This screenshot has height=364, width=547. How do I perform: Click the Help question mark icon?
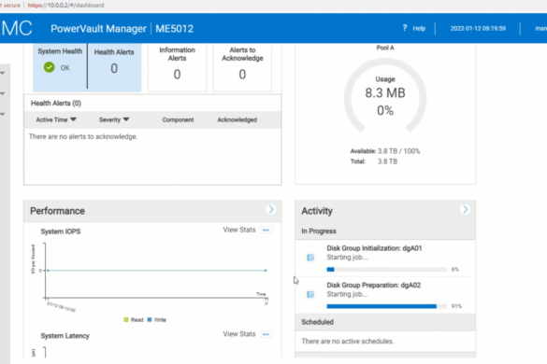click(x=404, y=28)
